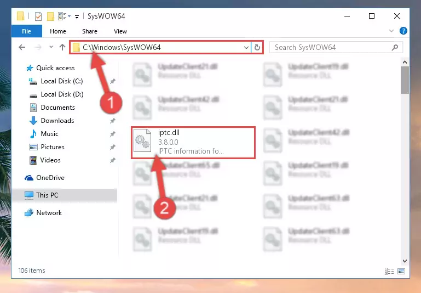Select the iptc.dll file name
Viewport: 421px width, 293px height.
169,133
